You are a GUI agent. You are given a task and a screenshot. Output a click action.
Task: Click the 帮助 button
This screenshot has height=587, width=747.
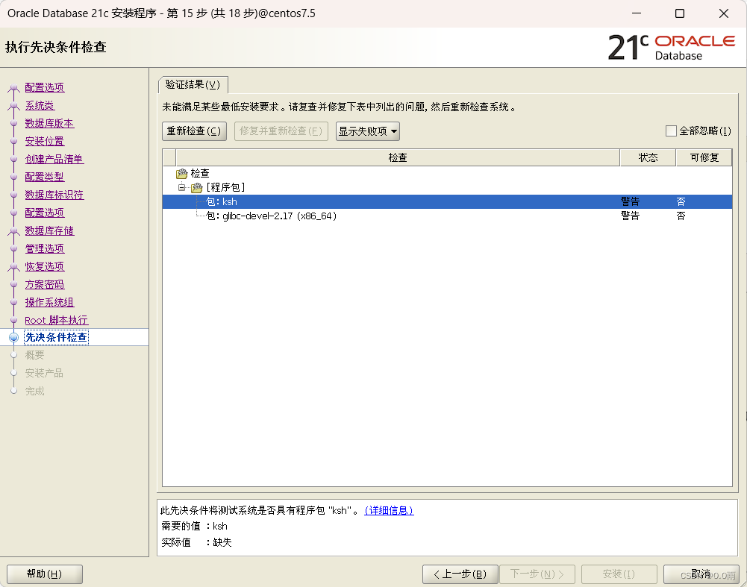pyautogui.click(x=44, y=574)
